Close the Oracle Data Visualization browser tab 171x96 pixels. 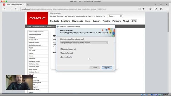tap(24, 5)
